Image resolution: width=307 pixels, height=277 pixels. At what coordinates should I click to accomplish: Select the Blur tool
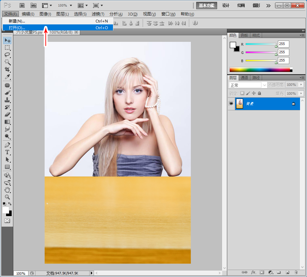(x=8, y=129)
